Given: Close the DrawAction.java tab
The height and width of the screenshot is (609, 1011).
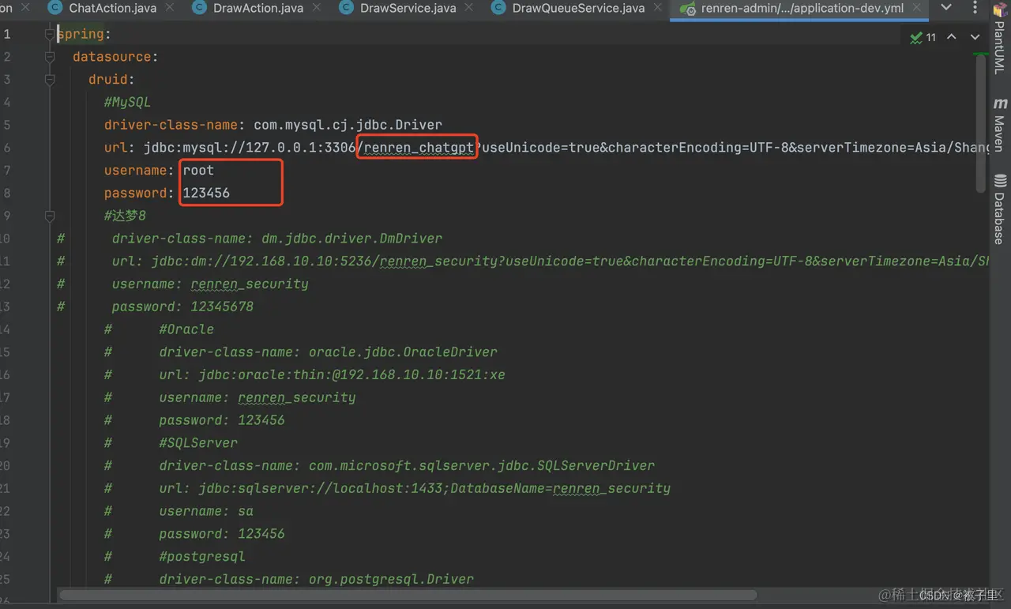Looking at the screenshot, I should click(318, 9).
